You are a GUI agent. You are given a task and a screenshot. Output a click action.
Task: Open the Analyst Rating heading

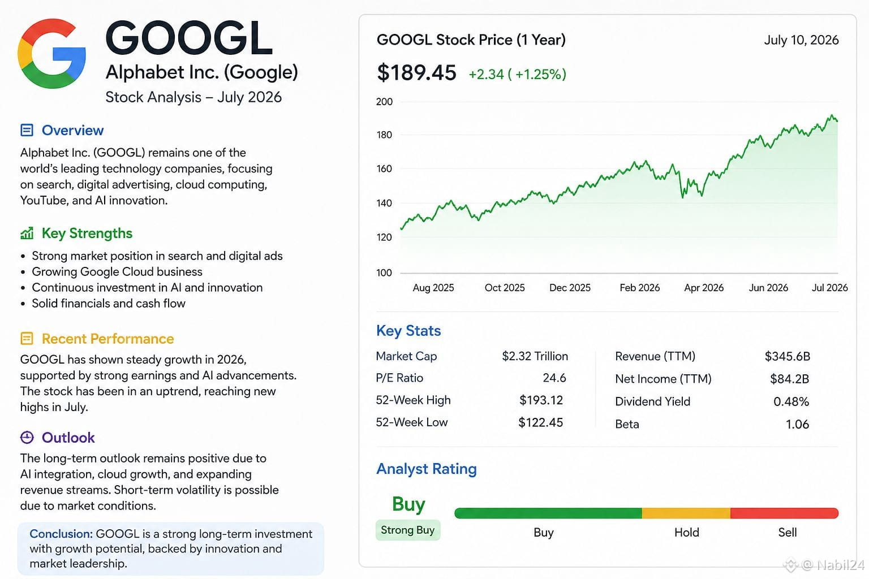[x=427, y=469]
